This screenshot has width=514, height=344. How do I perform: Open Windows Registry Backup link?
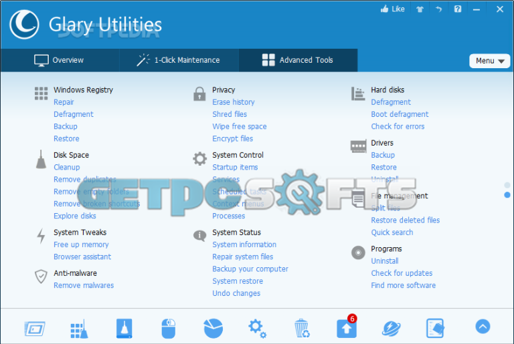tap(66, 126)
